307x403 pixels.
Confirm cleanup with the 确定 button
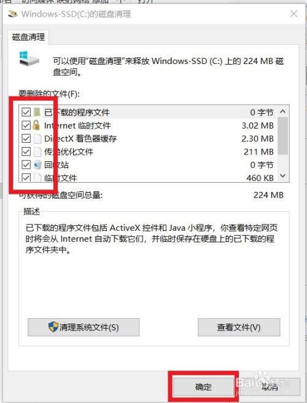coord(203,386)
